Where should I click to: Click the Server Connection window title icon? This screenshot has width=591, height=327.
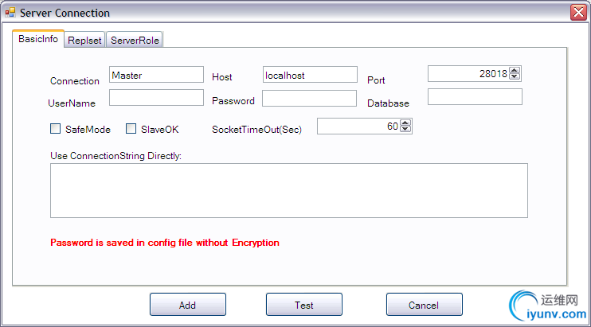(10, 13)
